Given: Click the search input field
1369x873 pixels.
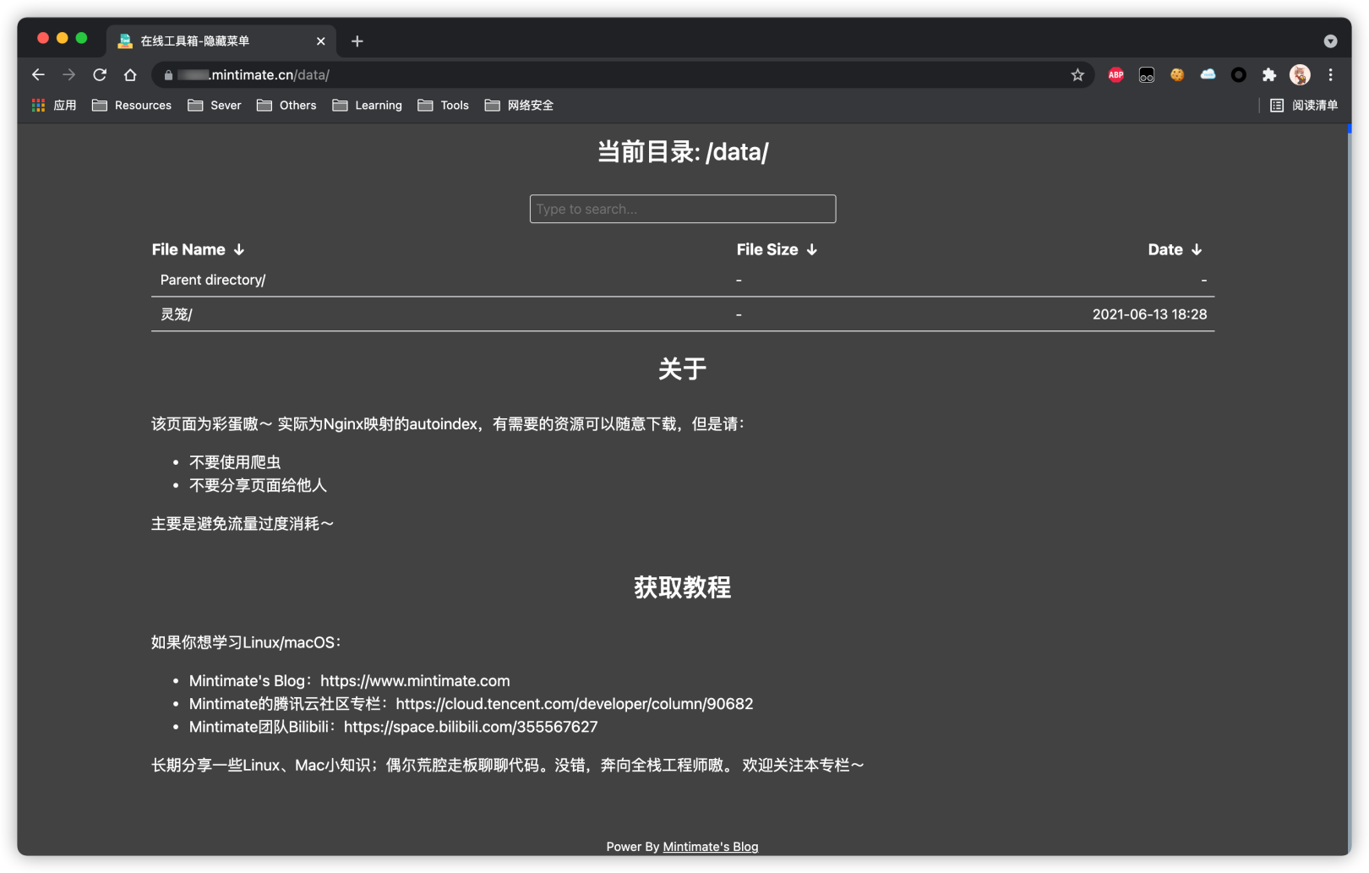Looking at the screenshot, I should [x=682, y=209].
